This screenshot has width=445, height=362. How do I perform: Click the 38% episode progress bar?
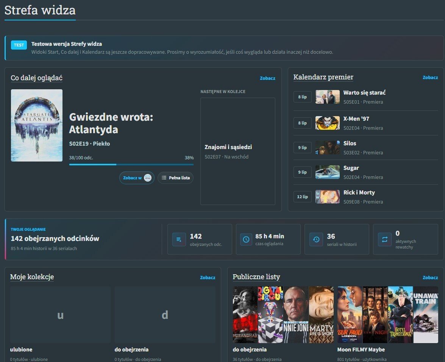[x=131, y=165]
